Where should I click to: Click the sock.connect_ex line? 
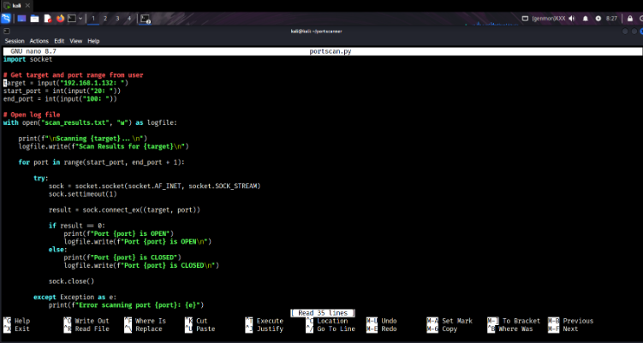[124, 210]
